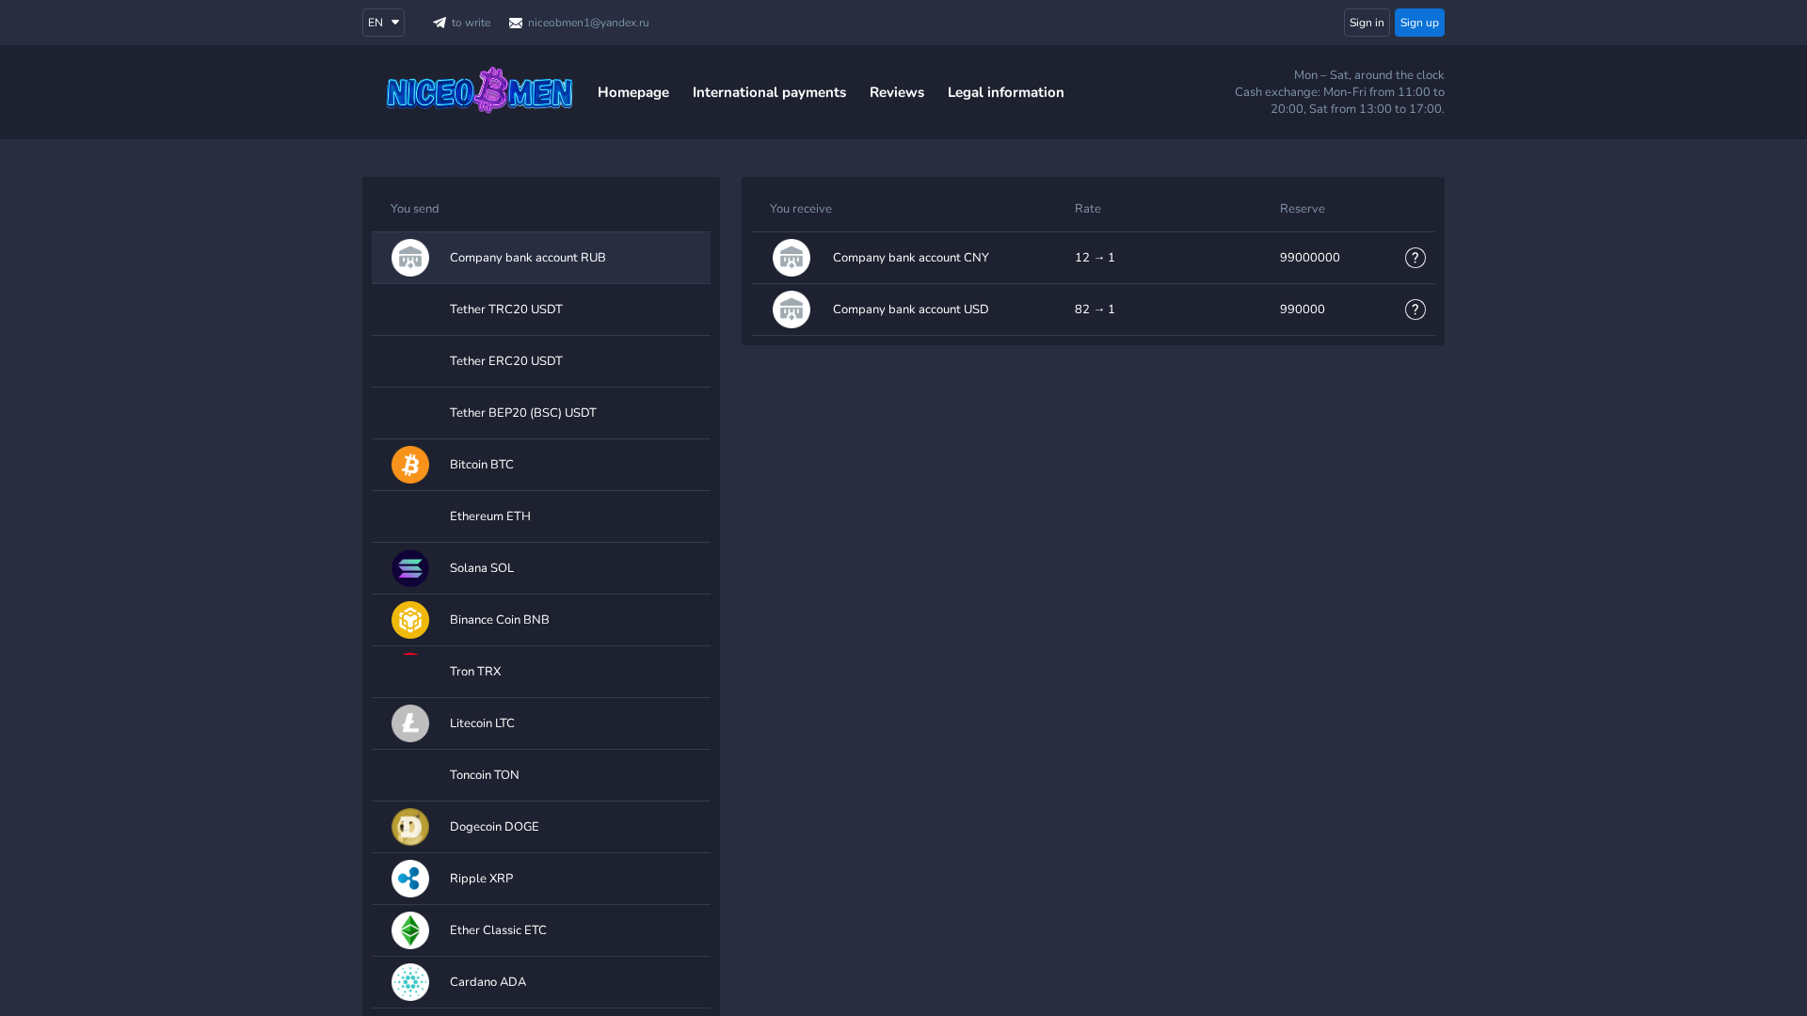Go to Homepage menu item

click(x=633, y=92)
